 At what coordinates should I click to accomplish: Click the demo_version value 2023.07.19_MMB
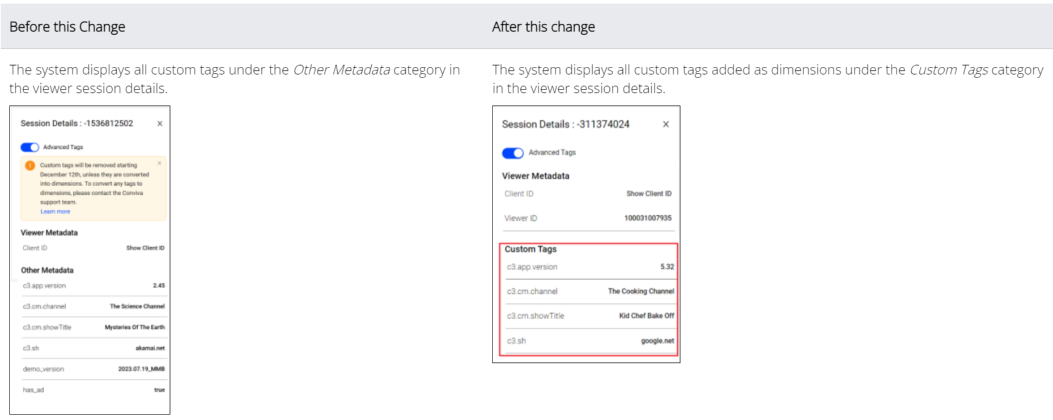pyautogui.click(x=141, y=369)
